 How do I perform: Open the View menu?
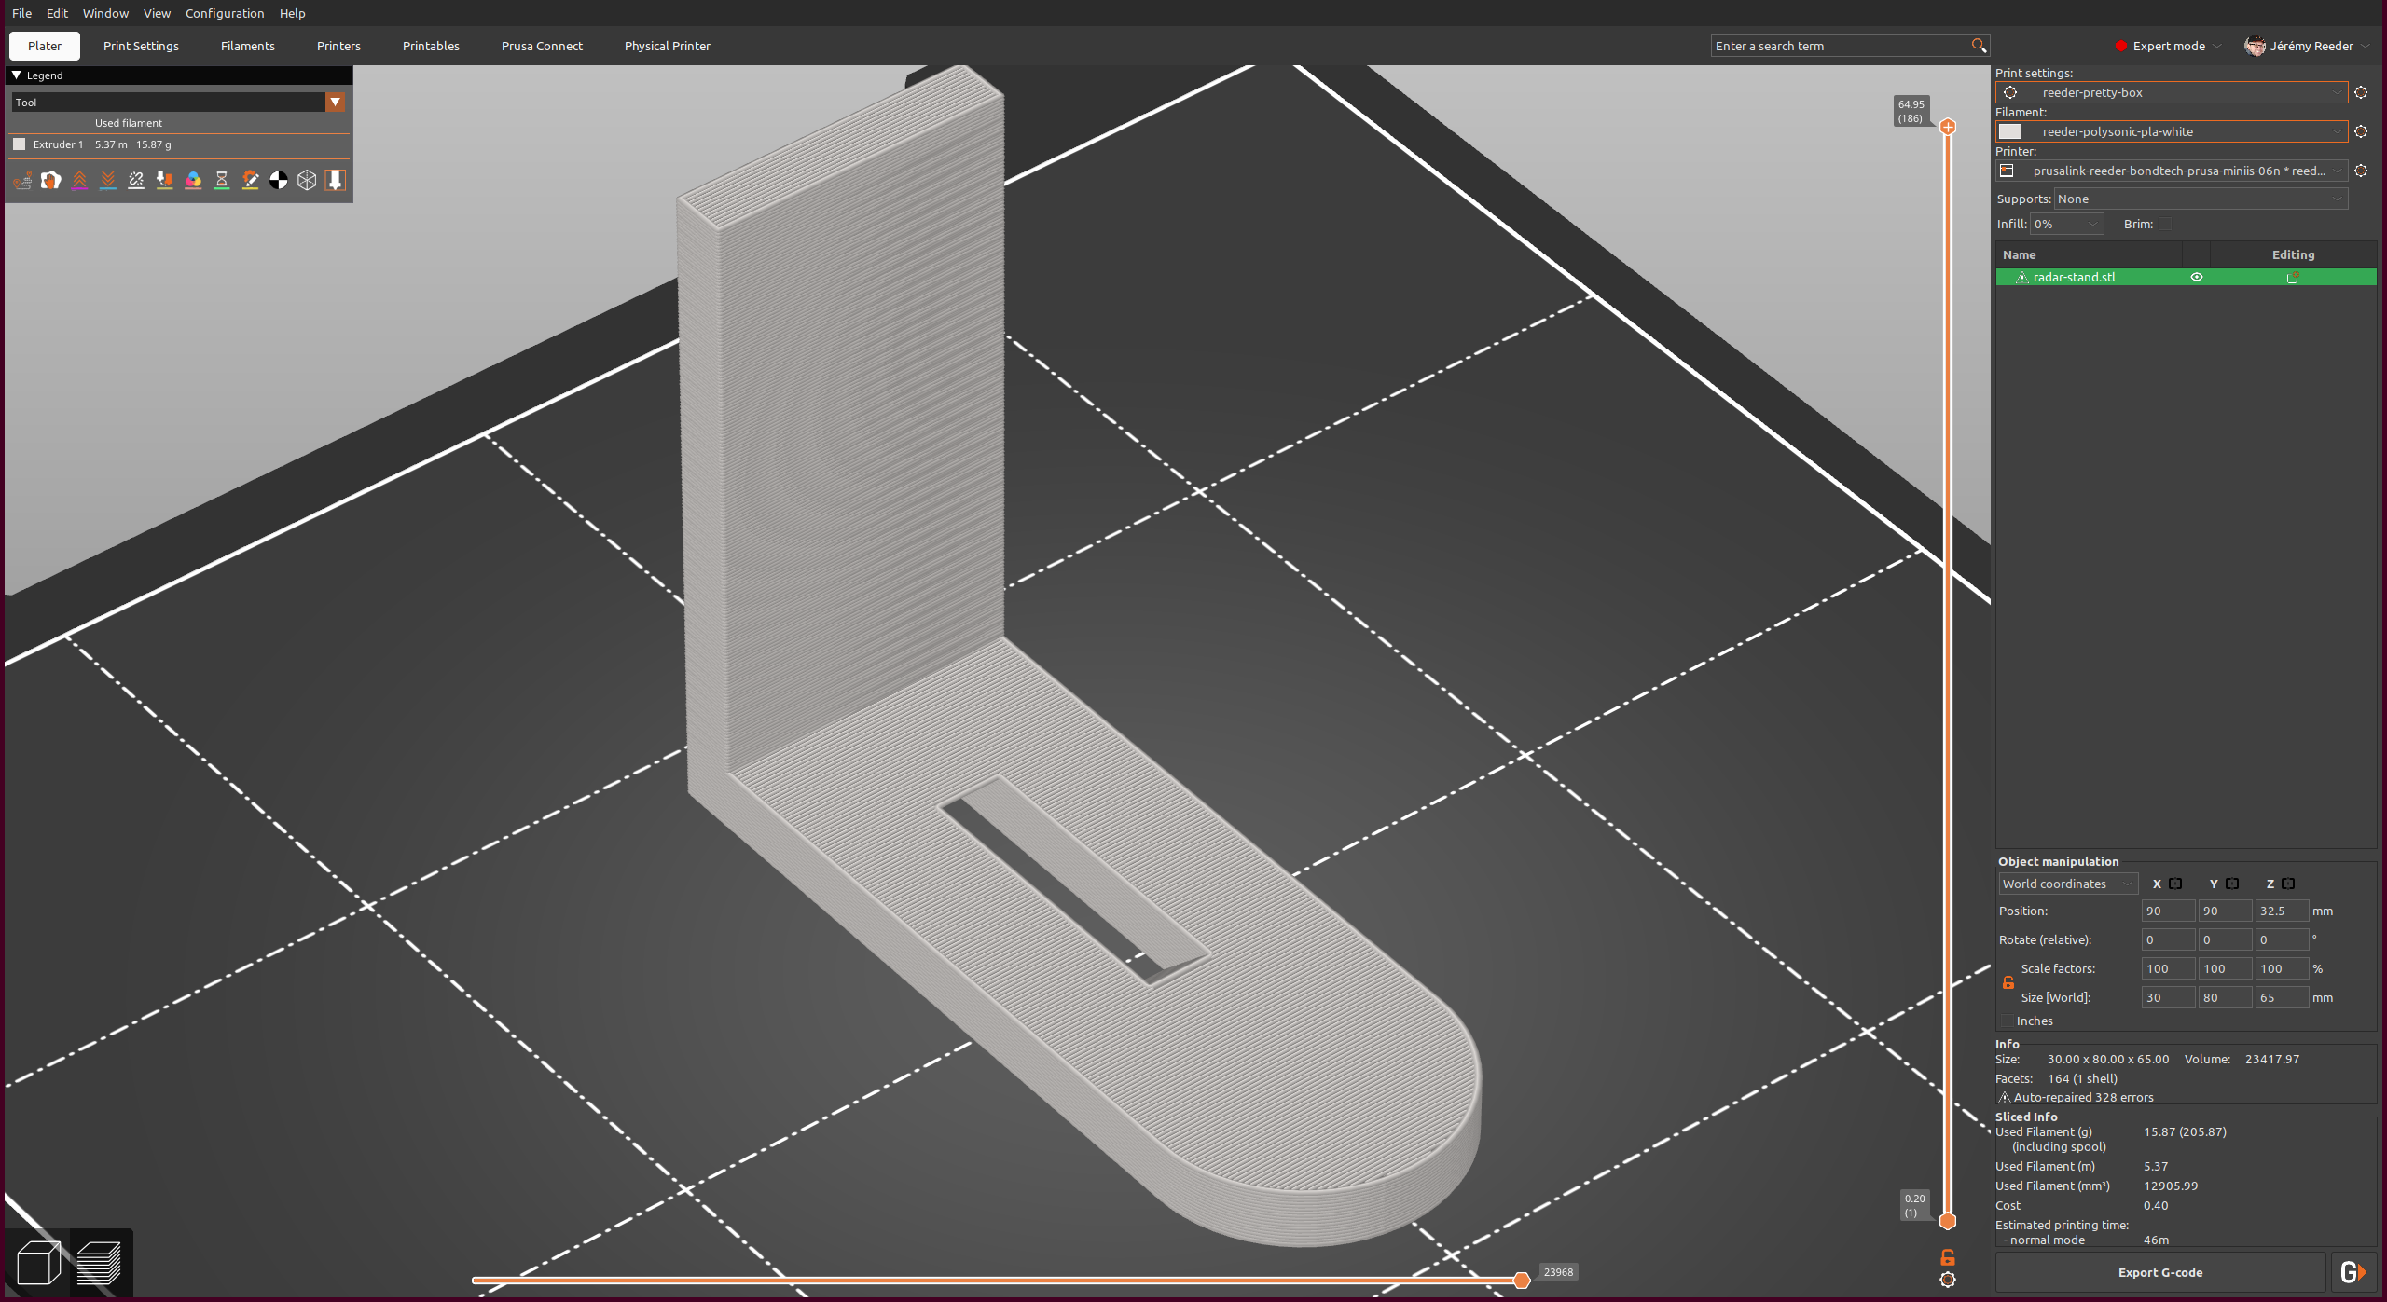pos(157,13)
